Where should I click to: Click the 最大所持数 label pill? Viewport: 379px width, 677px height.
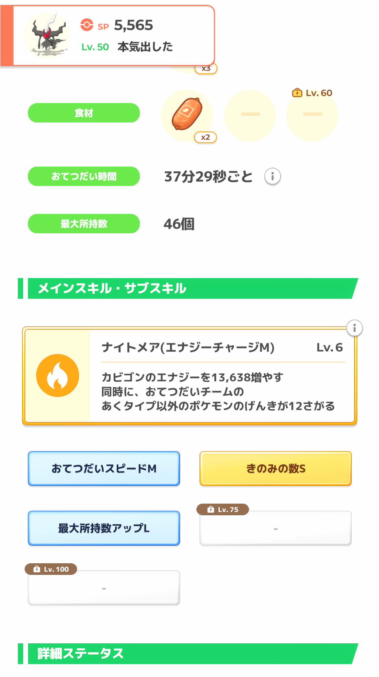click(x=84, y=224)
